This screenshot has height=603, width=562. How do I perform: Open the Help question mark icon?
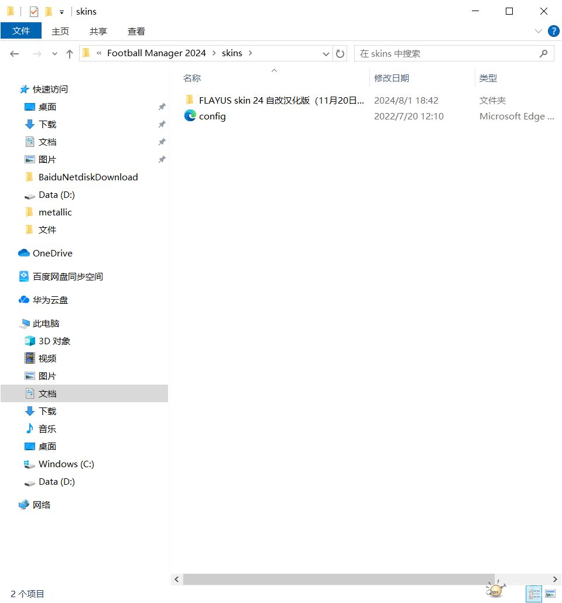[x=554, y=31]
